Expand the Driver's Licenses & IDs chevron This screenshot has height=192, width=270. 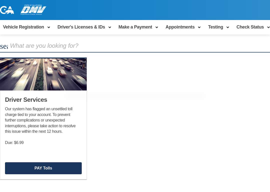(110, 27)
